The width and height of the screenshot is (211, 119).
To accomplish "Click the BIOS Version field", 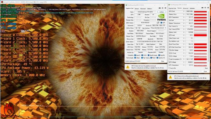I will pyautogui.click(x=145, y=23).
